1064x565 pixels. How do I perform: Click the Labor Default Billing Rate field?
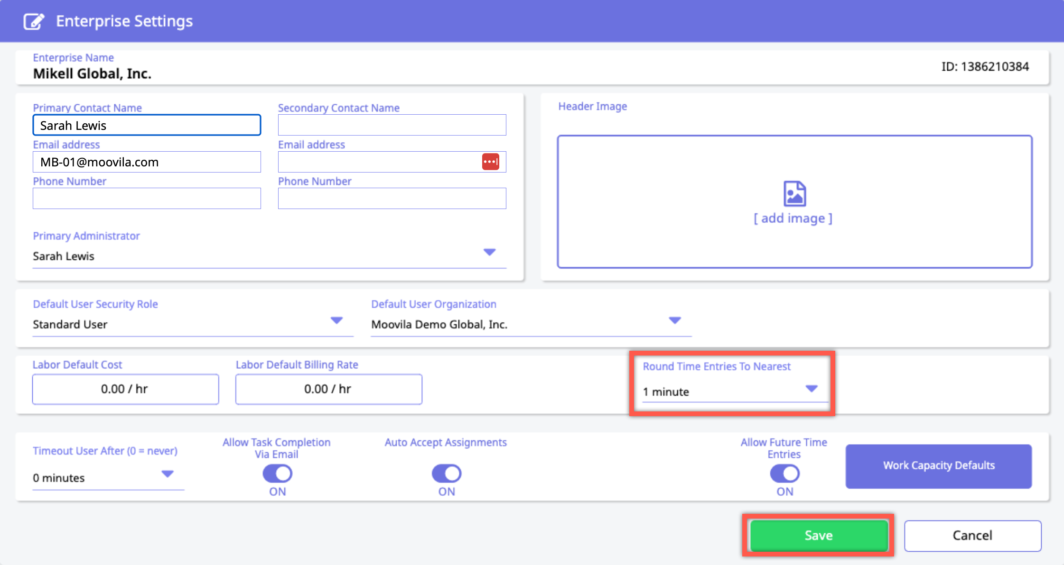pyautogui.click(x=328, y=389)
